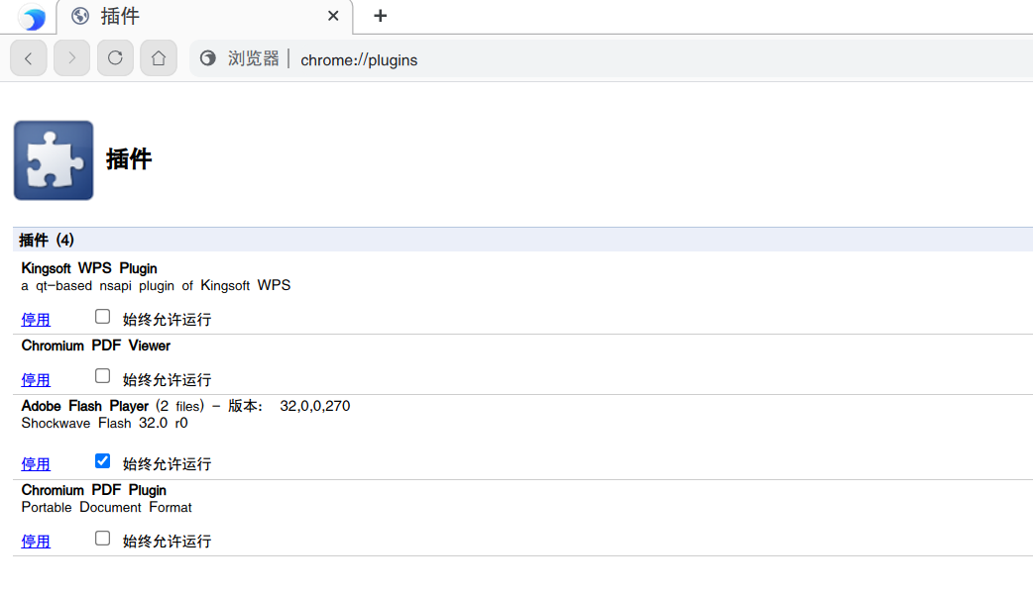Screen dimensions: 1033x594
Task: Click the forward navigation arrow
Action: coord(71,58)
